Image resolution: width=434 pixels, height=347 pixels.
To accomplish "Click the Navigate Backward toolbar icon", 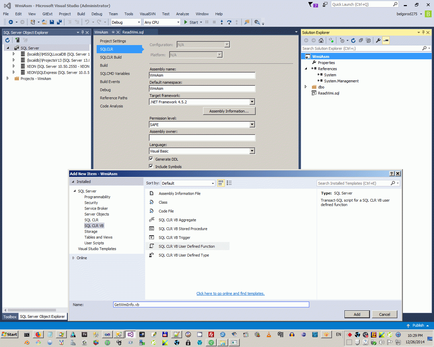I will point(11,22).
